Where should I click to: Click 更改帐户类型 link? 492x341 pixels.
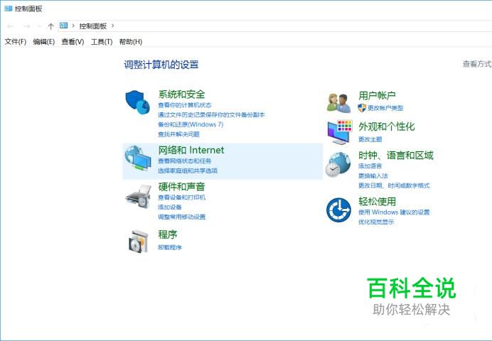click(385, 108)
